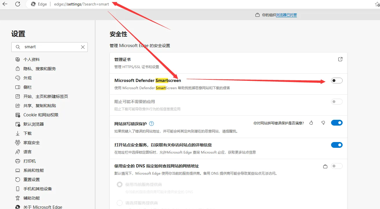Click the 辅助功能 accessibility icon

(x=18, y=198)
